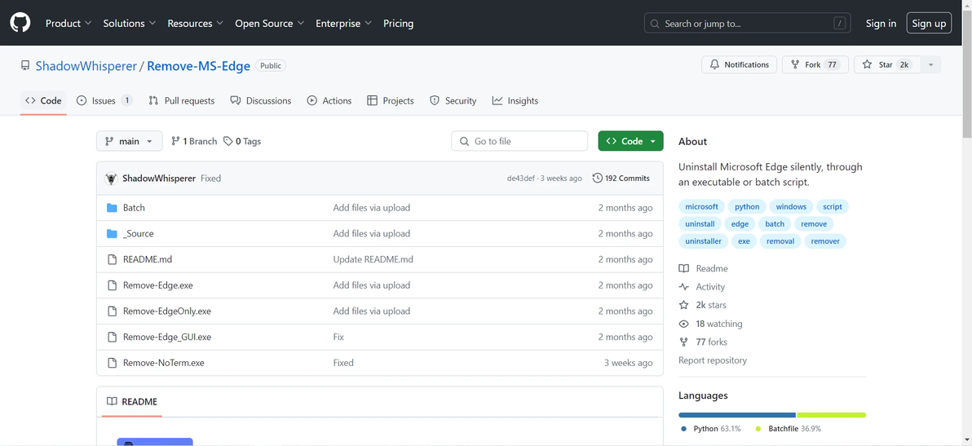Expand the Star lists dropdown arrow
Viewport: 972px width, 446px height.
pos(930,65)
